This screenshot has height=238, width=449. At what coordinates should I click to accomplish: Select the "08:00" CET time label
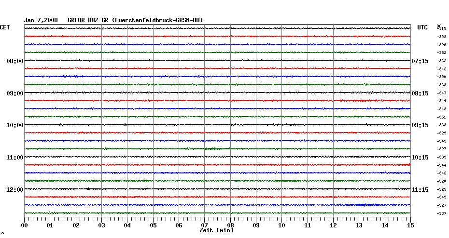pyautogui.click(x=15, y=61)
